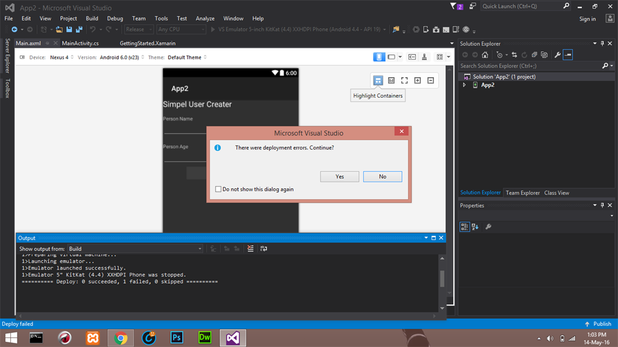Click the Output window vertical scrollbar
Viewport: 618px width, 347px height.
coord(442,278)
